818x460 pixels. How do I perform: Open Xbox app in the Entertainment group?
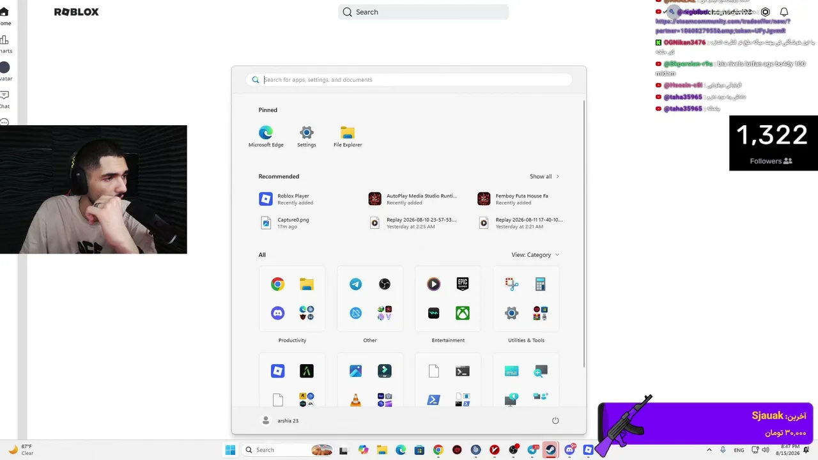pos(463,313)
